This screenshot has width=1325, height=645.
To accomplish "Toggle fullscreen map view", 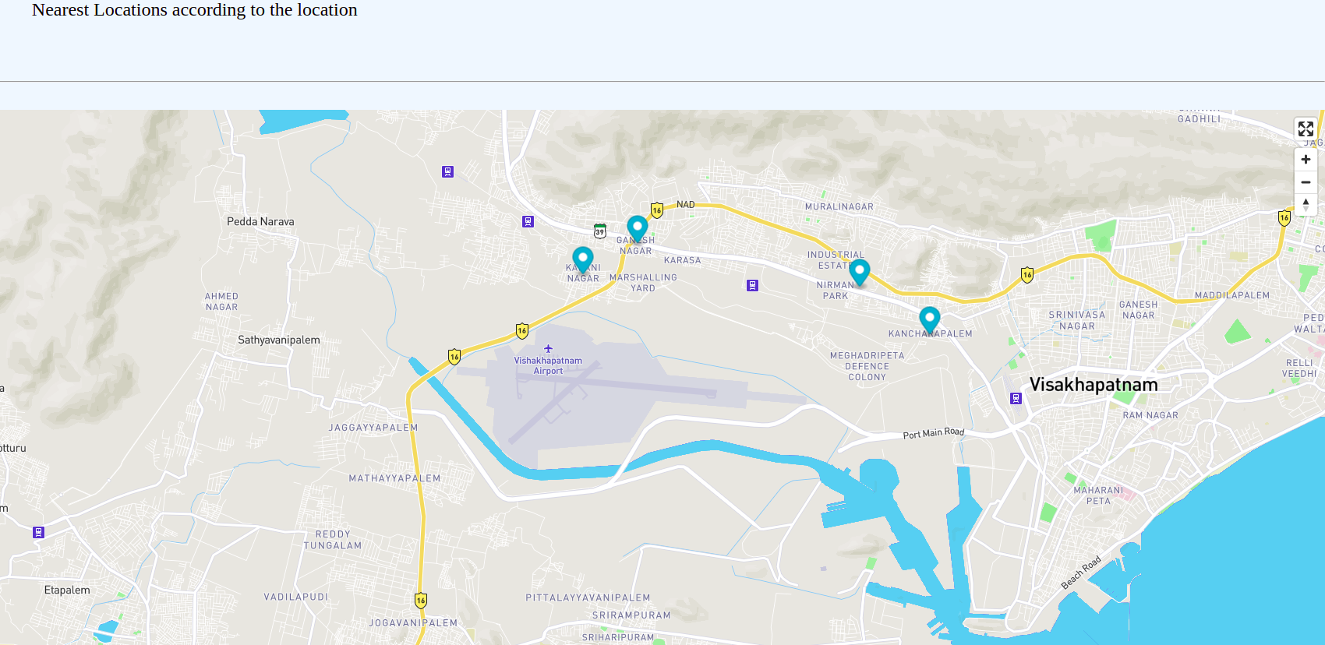I will click(x=1306, y=129).
